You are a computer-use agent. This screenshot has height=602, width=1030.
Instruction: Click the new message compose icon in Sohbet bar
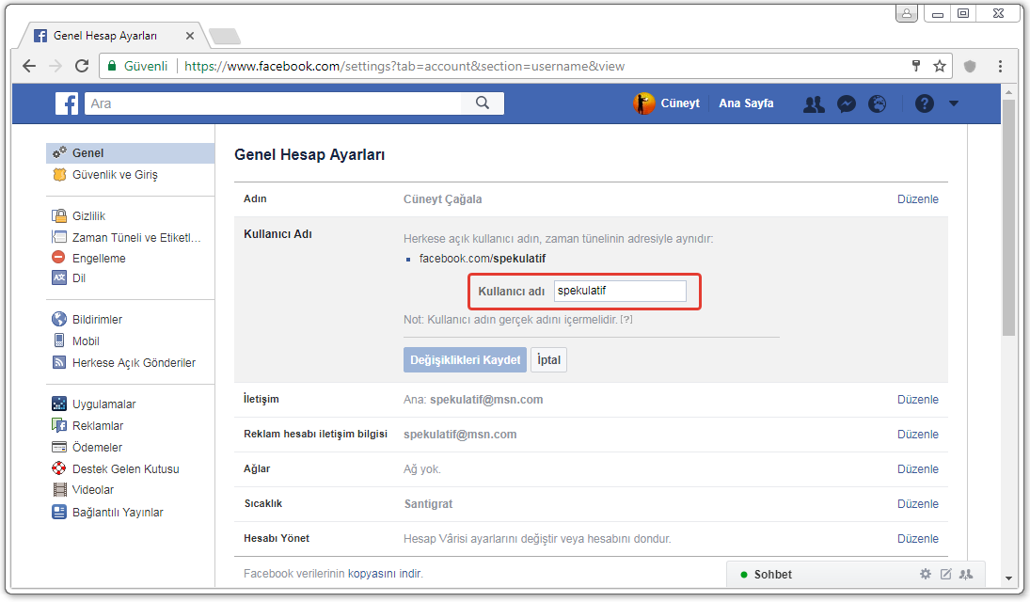pos(945,574)
